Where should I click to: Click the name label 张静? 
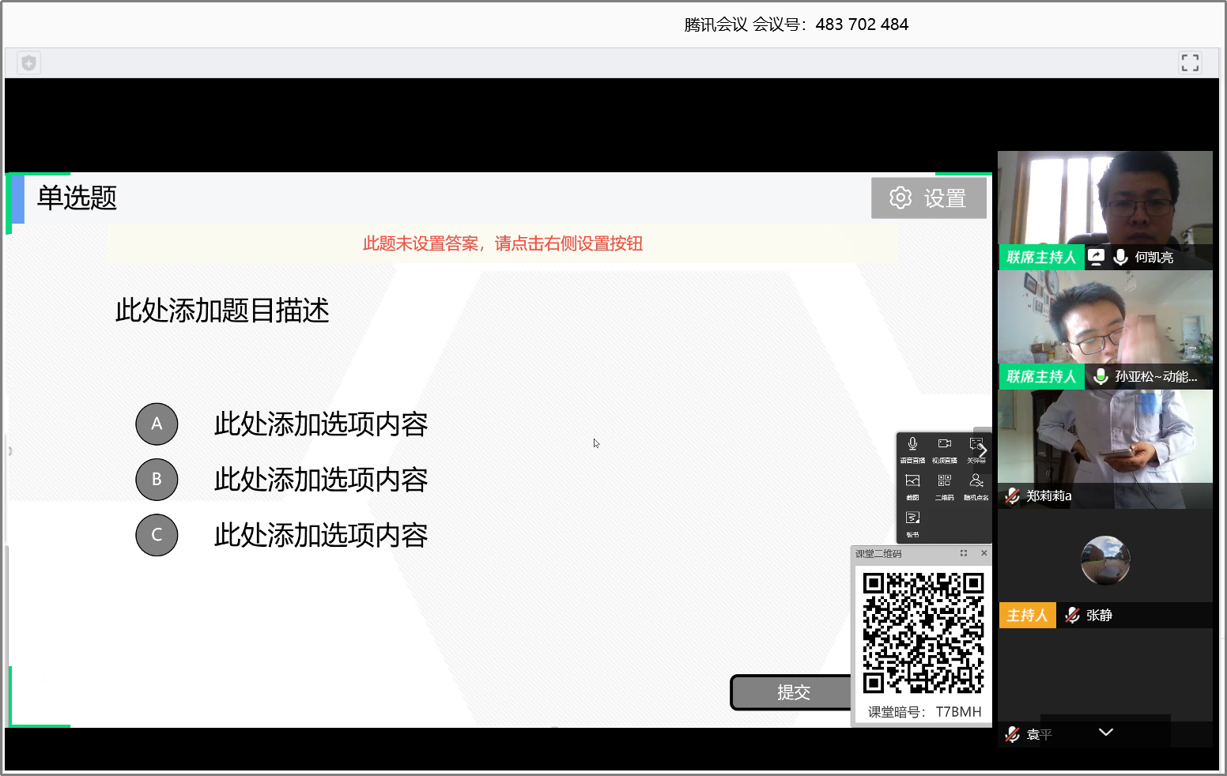1099,615
